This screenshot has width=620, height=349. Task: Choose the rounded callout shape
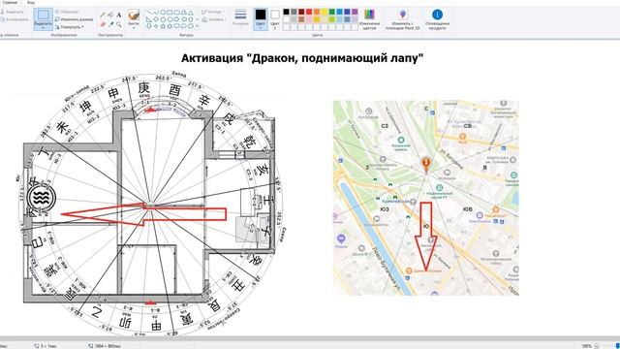(x=176, y=26)
